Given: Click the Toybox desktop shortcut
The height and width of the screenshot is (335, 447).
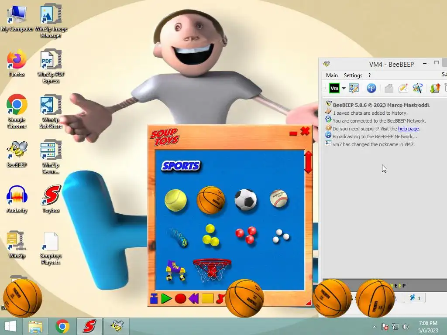Looking at the screenshot, I should [51, 199].
